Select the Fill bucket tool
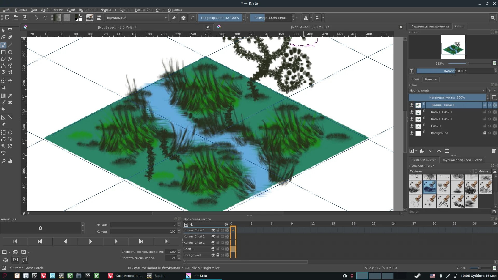Screen dimensions: 498x280 point(3,109)
